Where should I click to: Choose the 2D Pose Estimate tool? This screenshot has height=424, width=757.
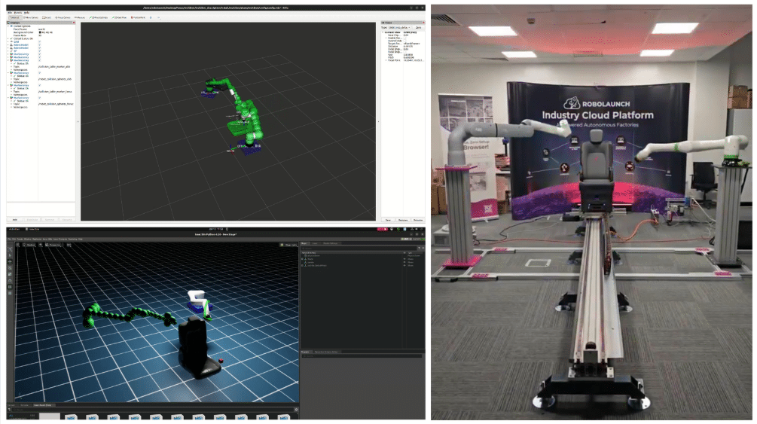pos(100,17)
